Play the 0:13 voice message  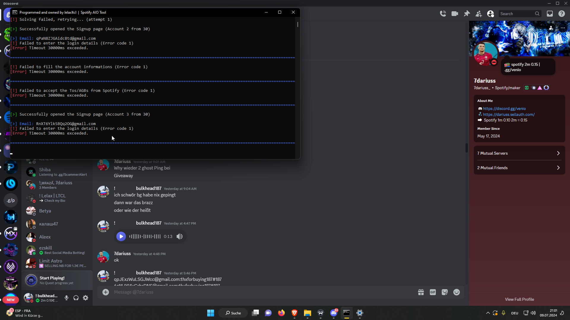pyautogui.click(x=121, y=236)
